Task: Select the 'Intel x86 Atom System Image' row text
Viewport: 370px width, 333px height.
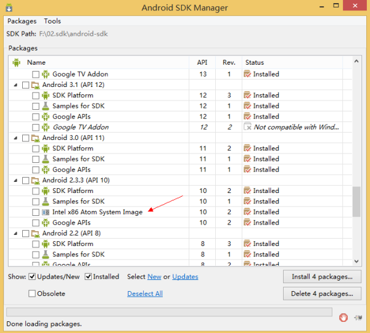Action: 97,212
